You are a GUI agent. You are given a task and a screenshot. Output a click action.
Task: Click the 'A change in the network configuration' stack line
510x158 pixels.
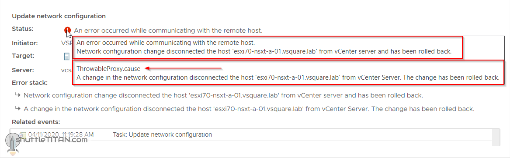pyautogui.click(x=249, y=109)
